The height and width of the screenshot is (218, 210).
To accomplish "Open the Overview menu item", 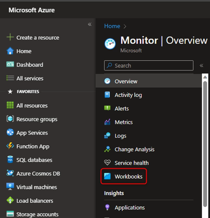I will tap(149, 81).
